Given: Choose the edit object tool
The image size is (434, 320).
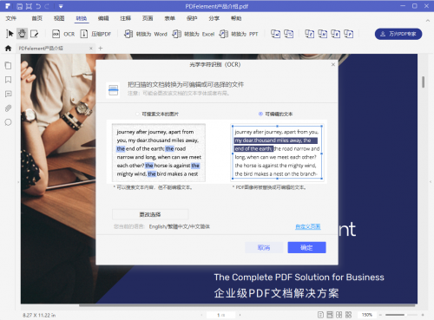Looking at the screenshot, I should pyautogui.click(x=35, y=34).
